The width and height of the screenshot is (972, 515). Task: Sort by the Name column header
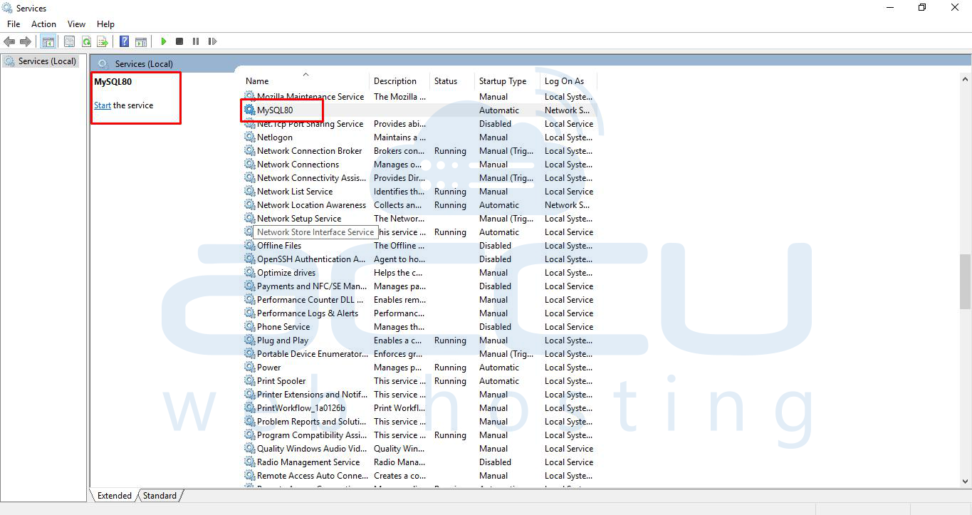(x=306, y=81)
